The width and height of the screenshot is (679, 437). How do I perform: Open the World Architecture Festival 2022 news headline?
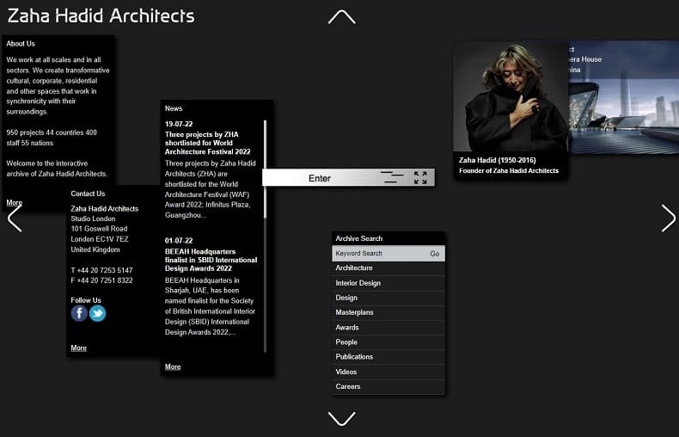click(207, 143)
